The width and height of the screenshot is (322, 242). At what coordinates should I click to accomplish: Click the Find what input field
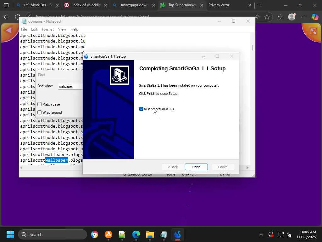(70, 86)
